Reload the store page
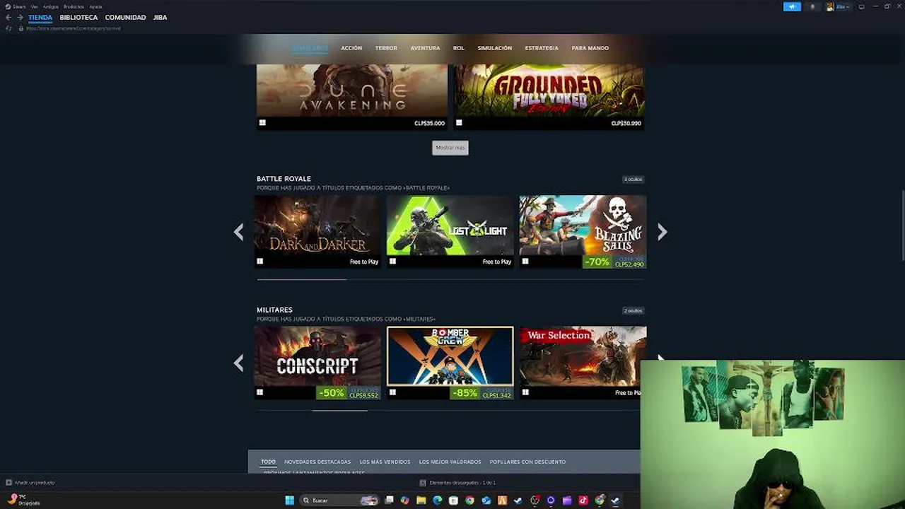The image size is (905, 509). tap(8, 28)
